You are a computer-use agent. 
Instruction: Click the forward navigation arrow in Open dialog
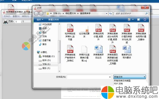41,14
